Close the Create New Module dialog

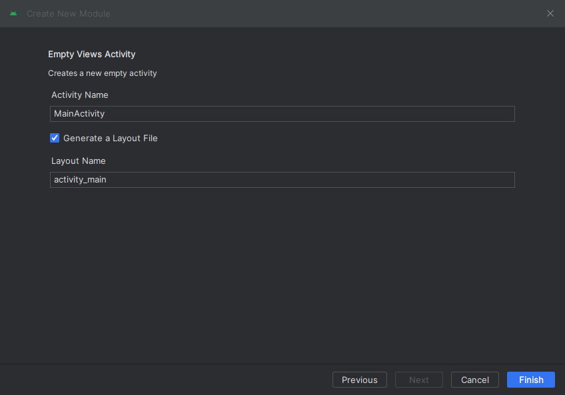[550, 13]
